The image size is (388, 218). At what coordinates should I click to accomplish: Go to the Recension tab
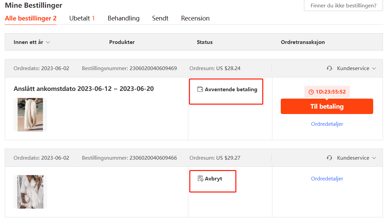point(195,18)
